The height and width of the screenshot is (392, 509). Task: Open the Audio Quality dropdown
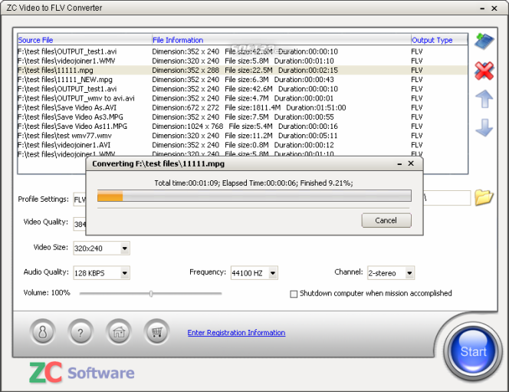[x=125, y=273]
